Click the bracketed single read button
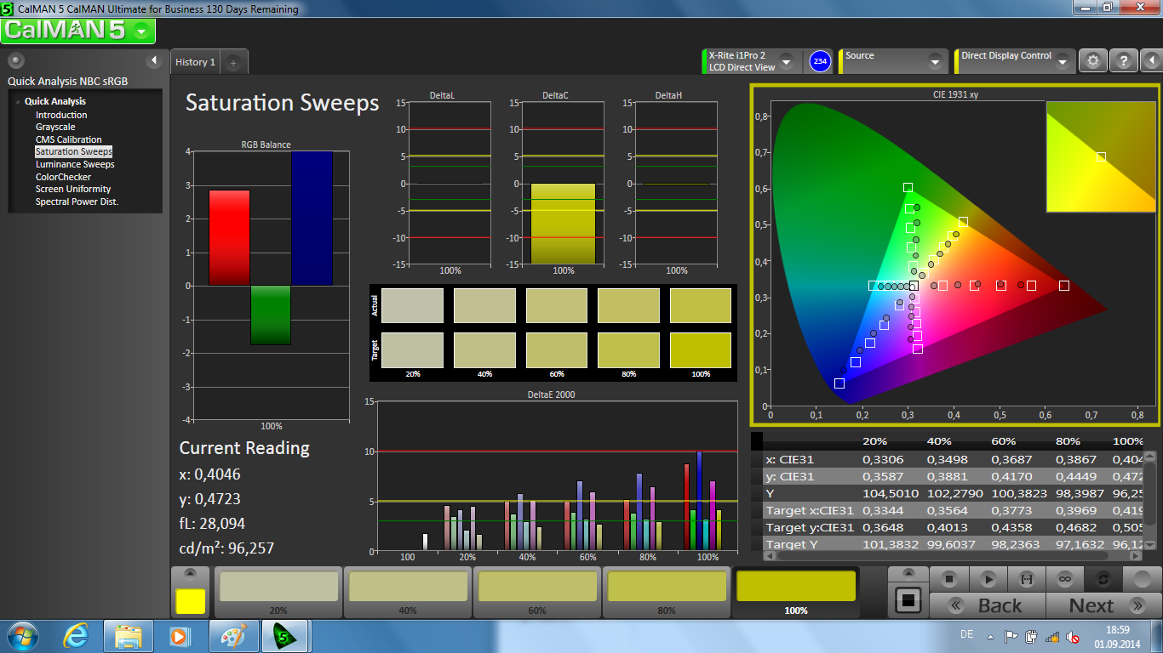The height and width of the screenshot is (653, 1163). point(1026,579)
